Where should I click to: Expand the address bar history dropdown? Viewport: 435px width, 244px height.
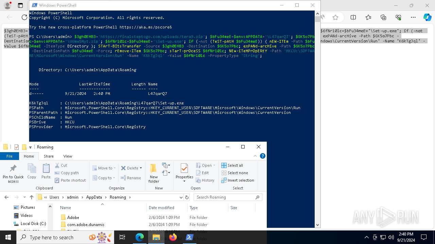pyautogui.click(x=181, y=197)
